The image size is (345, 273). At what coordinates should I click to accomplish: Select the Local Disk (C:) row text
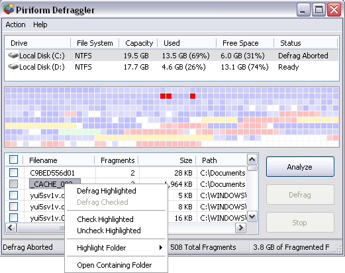tap(42, 56)
